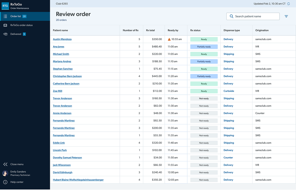
Task: Click the Number of Rx column header
Action: click(x=131, y=30)
